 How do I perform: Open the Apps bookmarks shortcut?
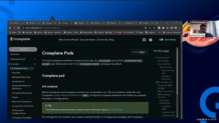(x=13, y=32)
